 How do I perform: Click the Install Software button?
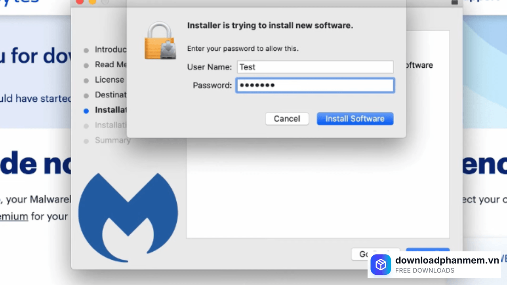click(x=355, y=119)
